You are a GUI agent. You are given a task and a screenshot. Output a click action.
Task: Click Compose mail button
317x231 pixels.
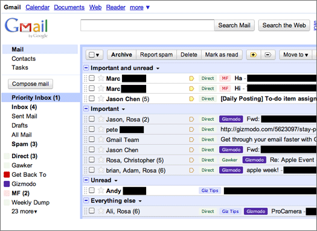click(x=30, y=84)
